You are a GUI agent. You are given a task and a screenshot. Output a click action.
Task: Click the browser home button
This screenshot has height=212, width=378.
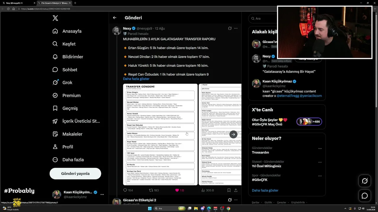pyautogui.click(x=14, y=9)
